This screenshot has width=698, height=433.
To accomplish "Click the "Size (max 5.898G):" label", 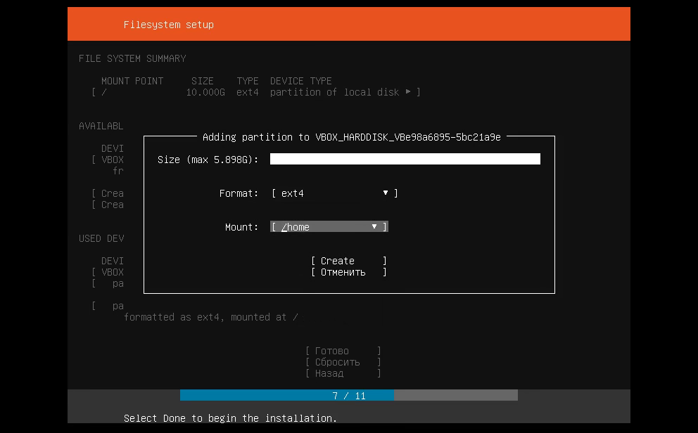I will click(208, 160).
